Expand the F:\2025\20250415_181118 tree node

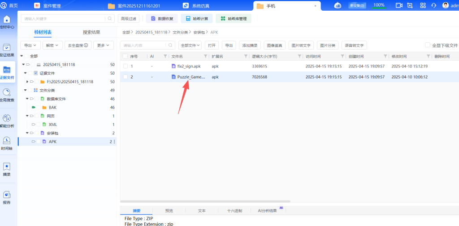27,82
